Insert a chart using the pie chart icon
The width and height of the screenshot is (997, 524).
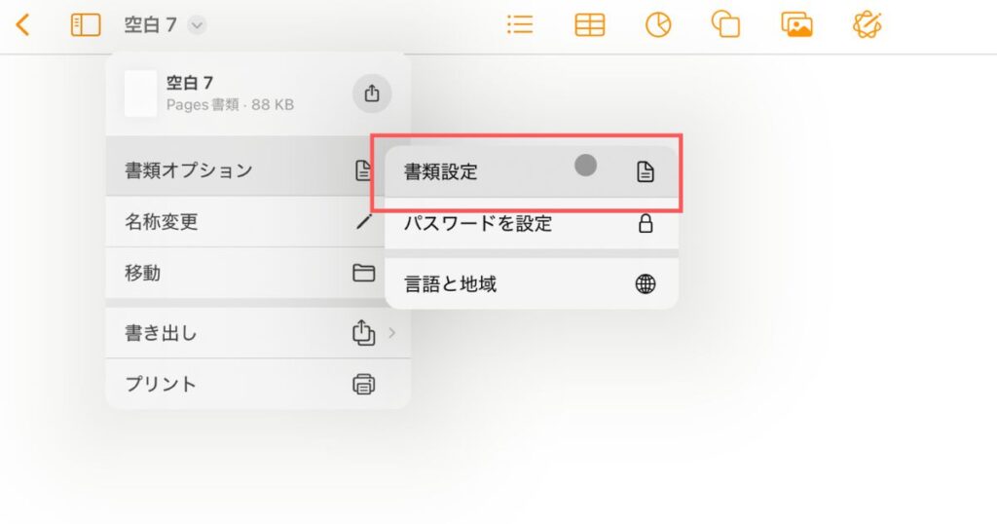point(658,25)
